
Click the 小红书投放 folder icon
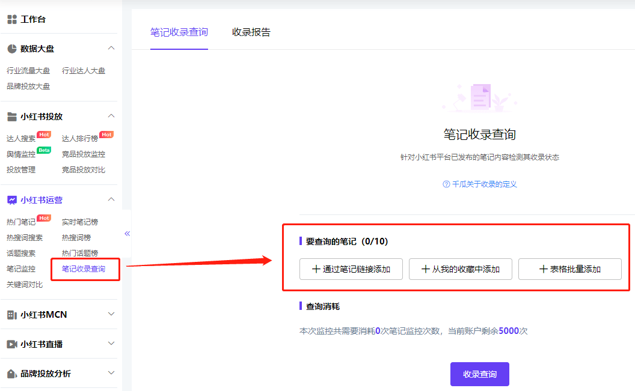[x=12, y=117]
